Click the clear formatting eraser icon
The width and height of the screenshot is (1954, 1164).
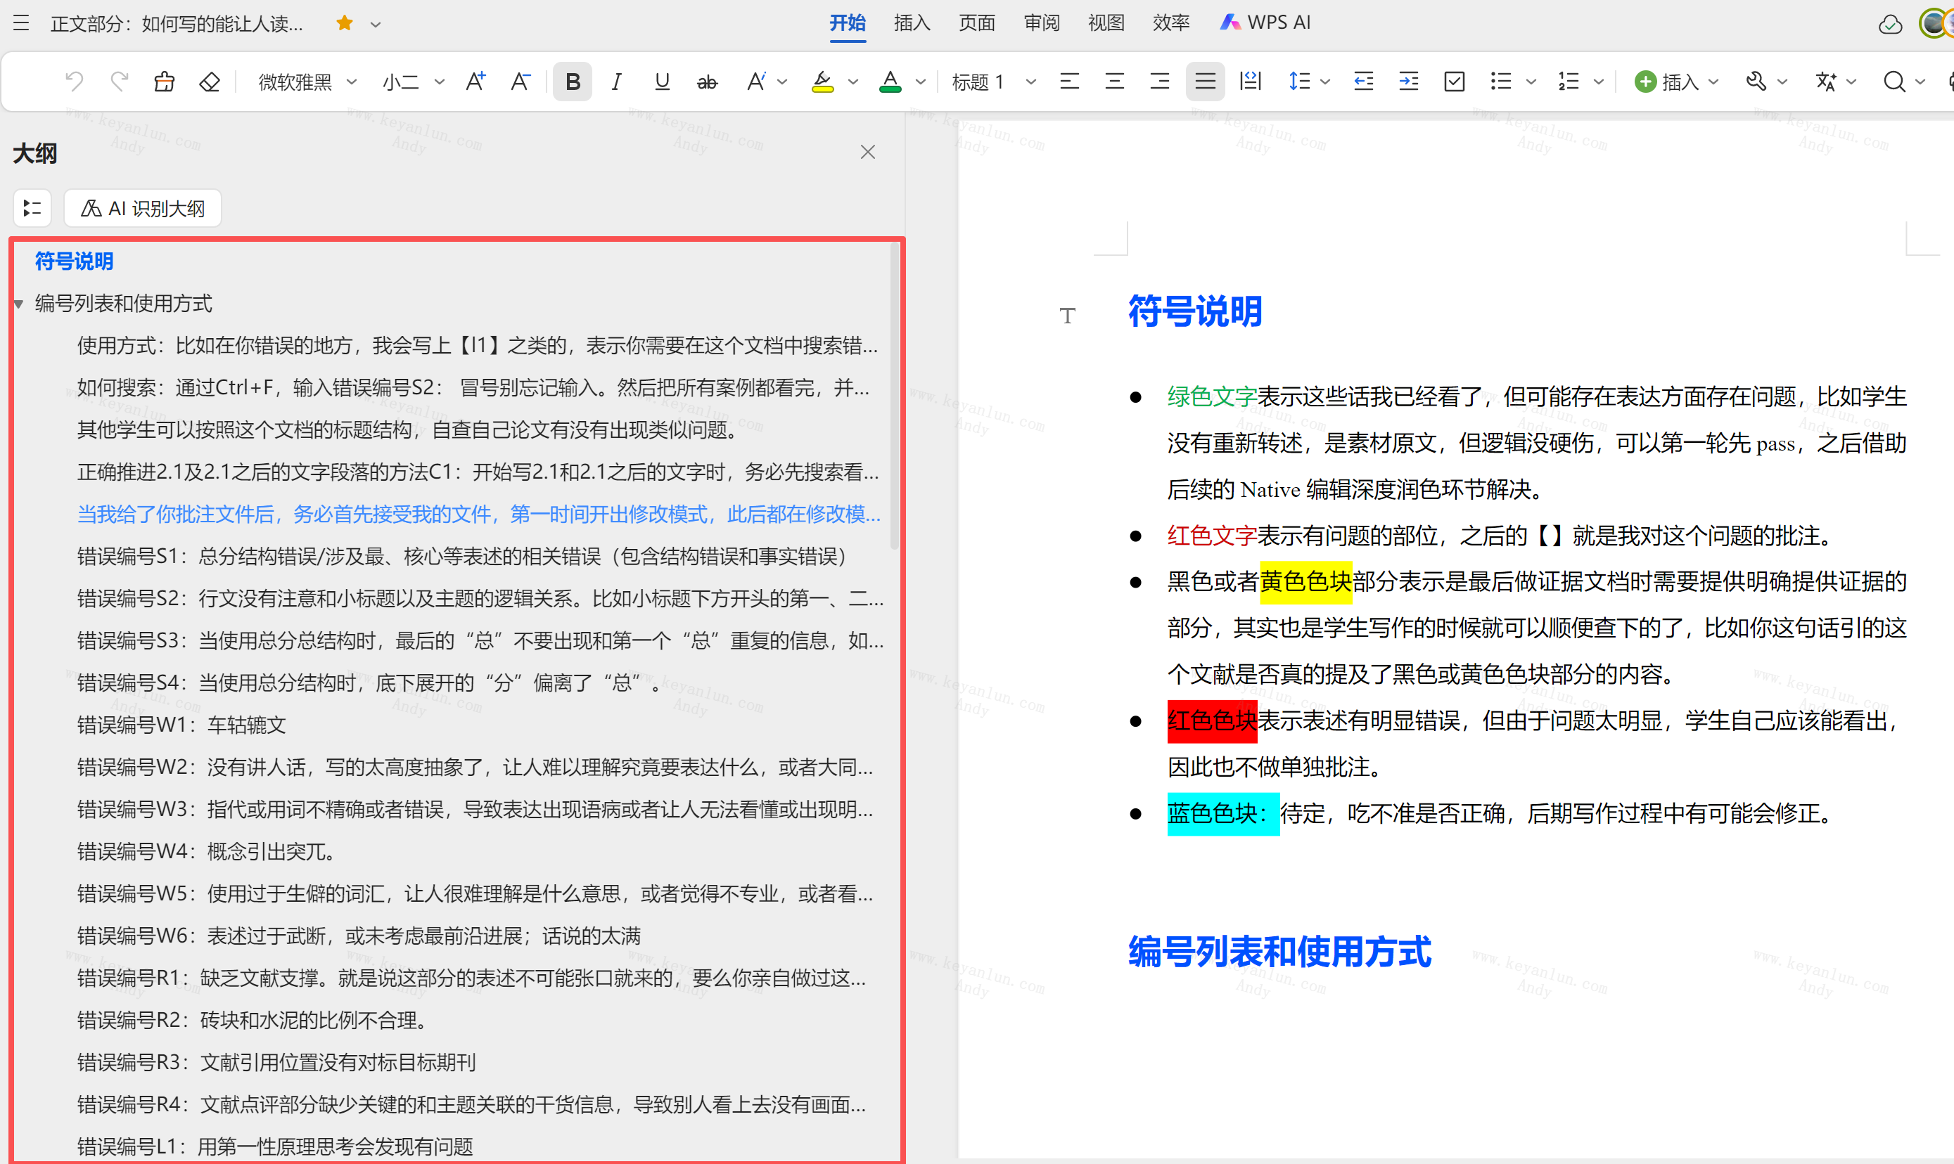pos(209,82)
